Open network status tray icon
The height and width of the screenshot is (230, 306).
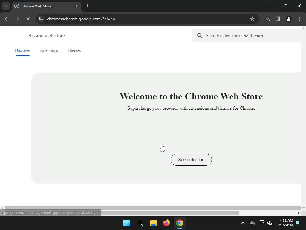pyautogui.click(x=262, y=223)
